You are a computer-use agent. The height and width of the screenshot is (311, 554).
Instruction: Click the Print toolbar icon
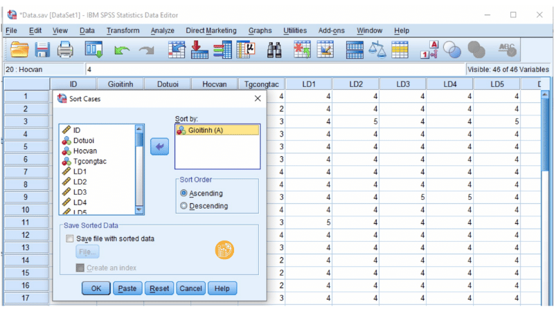pos(65,50)
